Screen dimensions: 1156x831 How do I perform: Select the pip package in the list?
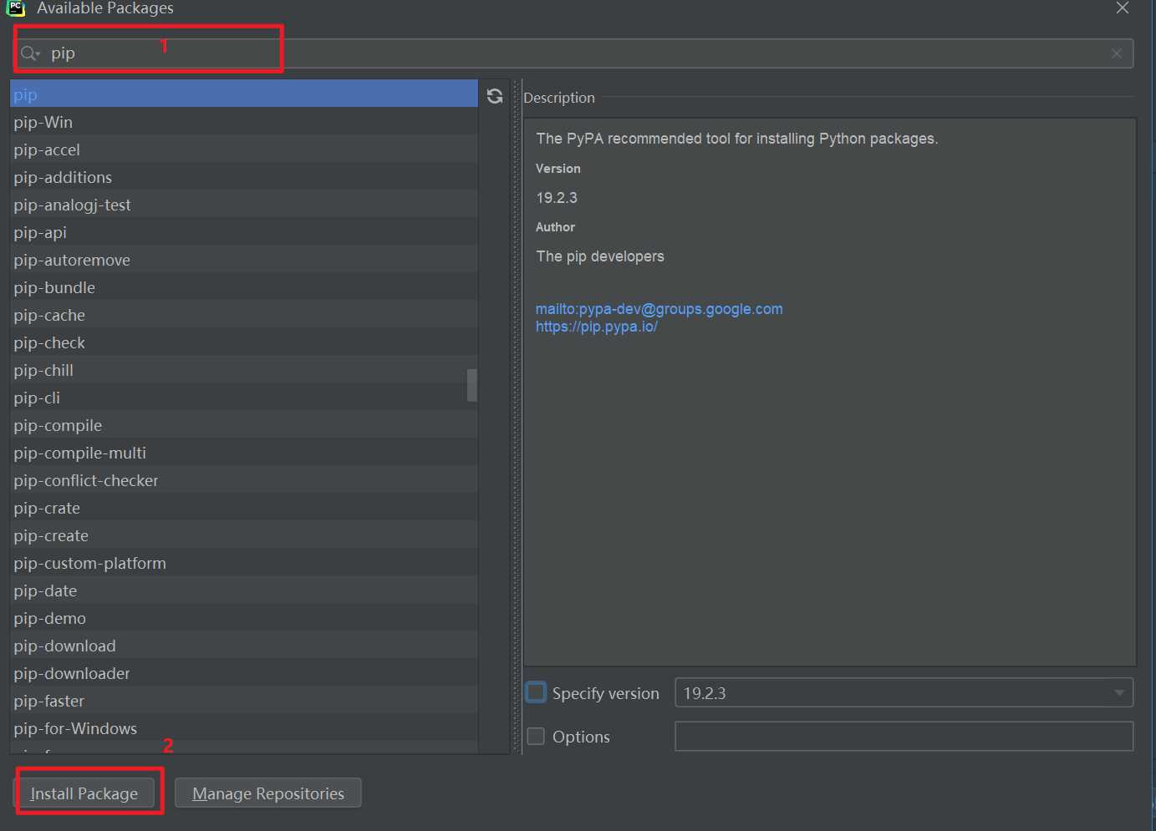click(243, 94)
